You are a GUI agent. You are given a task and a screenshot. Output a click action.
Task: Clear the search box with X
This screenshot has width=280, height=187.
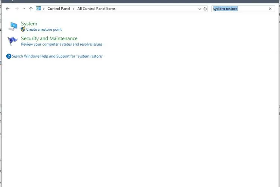point(270,9)
